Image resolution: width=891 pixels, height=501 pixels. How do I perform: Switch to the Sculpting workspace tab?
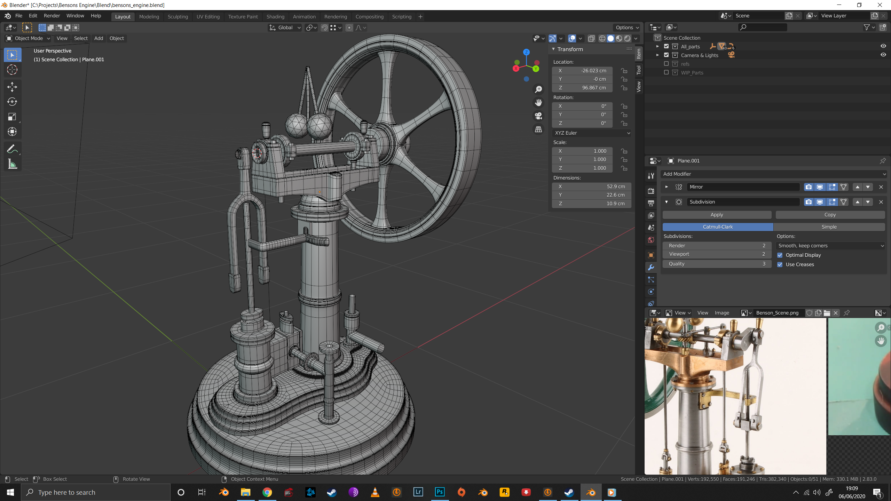click(x=178, y=17)
